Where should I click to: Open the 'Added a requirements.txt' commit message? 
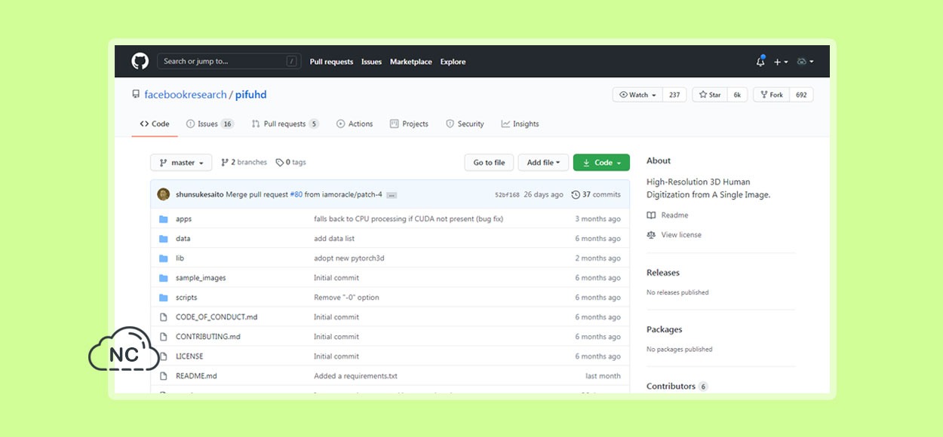click(355, 376)
